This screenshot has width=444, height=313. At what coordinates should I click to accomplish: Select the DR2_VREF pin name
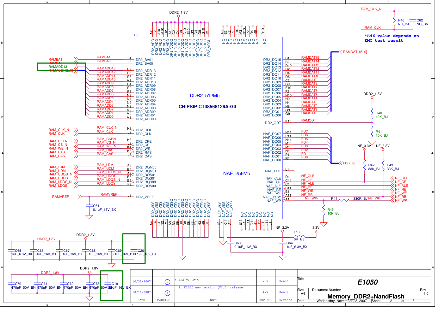pyautogui.click(x=145, y=197)
